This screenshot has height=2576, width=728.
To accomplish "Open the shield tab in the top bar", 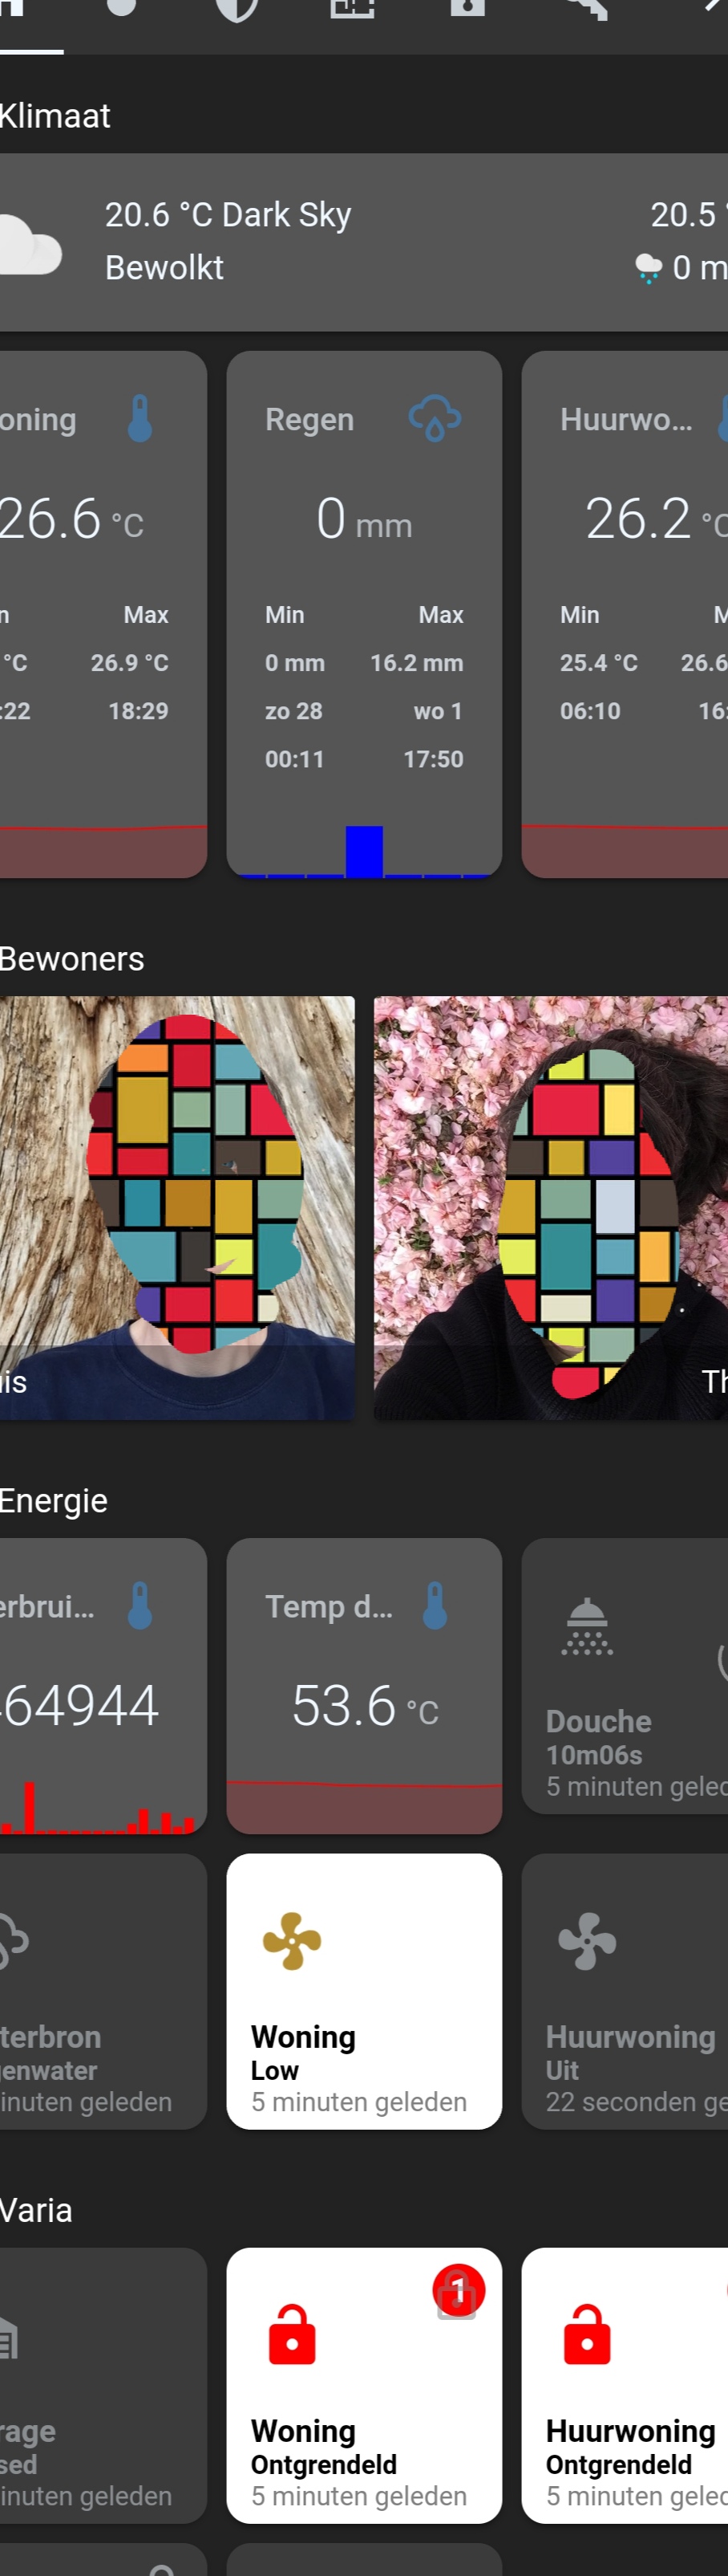I will tap(237, 8).
